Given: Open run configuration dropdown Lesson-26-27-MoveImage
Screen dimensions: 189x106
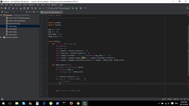Looking at the screenshot, I should click(x=59, y=8).
